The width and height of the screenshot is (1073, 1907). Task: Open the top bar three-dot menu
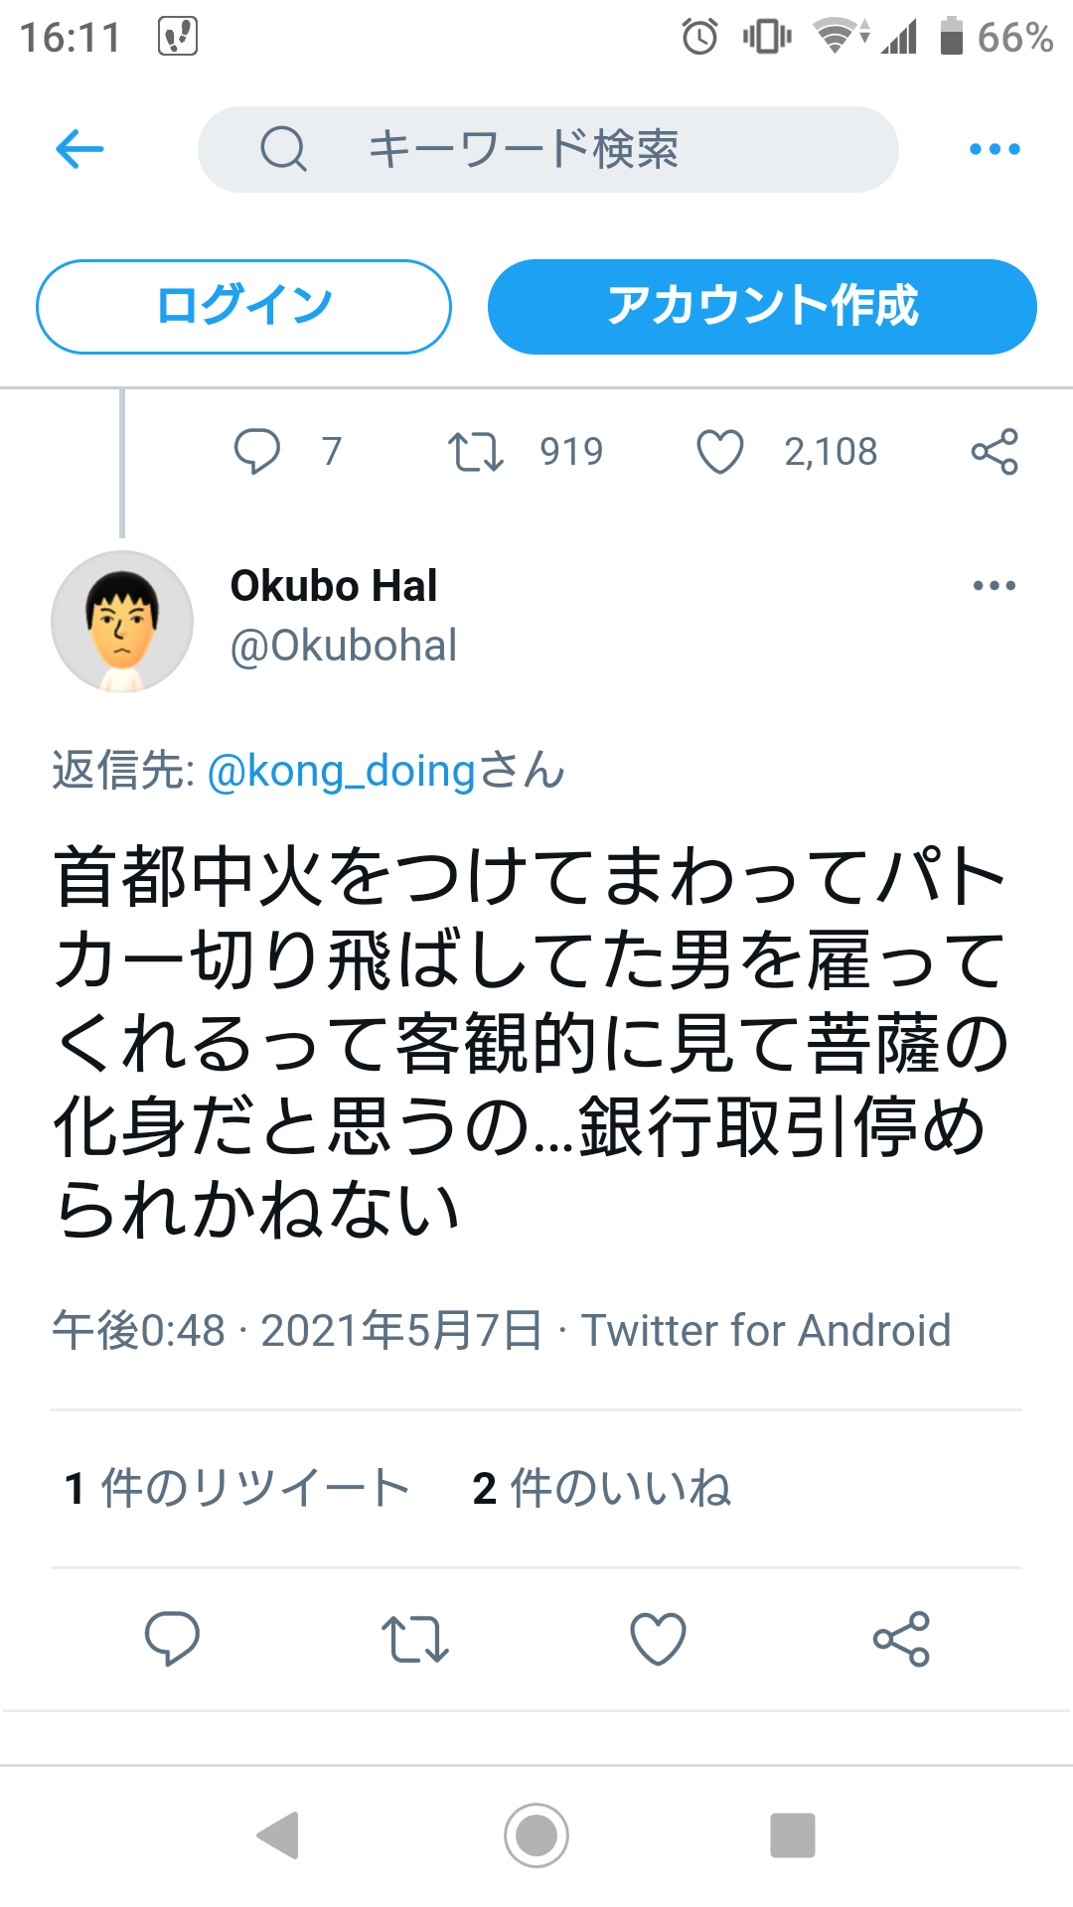(x=995, y=150)
